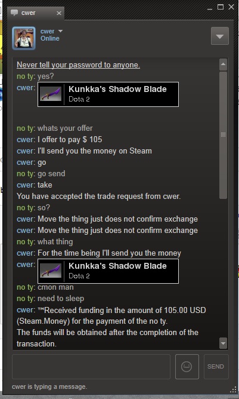The height and width of the screenshot is (399, 239).
Task: Click the chat scrollbar down arrow
Action: pyautogui.click(x=223, y=343)
